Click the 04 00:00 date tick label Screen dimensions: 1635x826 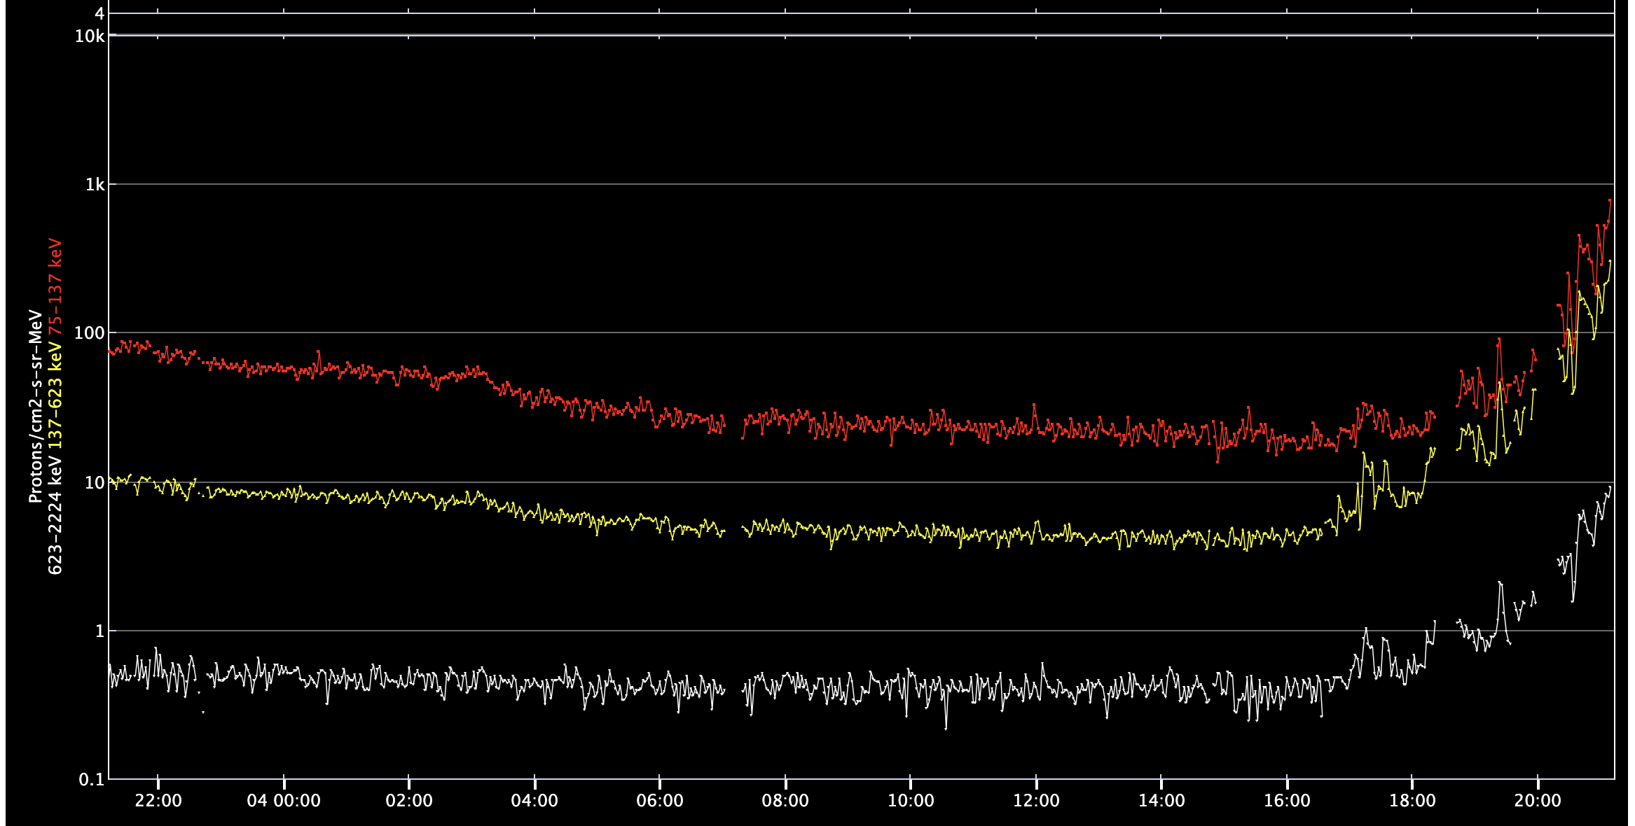click(284, 801)
